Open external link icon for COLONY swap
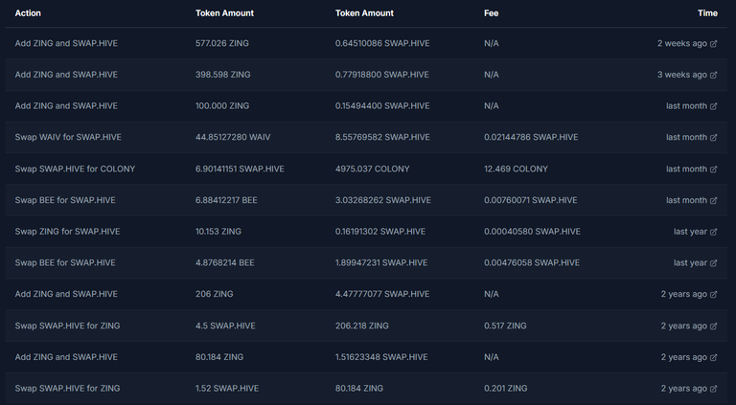 [x=713, y=169]
